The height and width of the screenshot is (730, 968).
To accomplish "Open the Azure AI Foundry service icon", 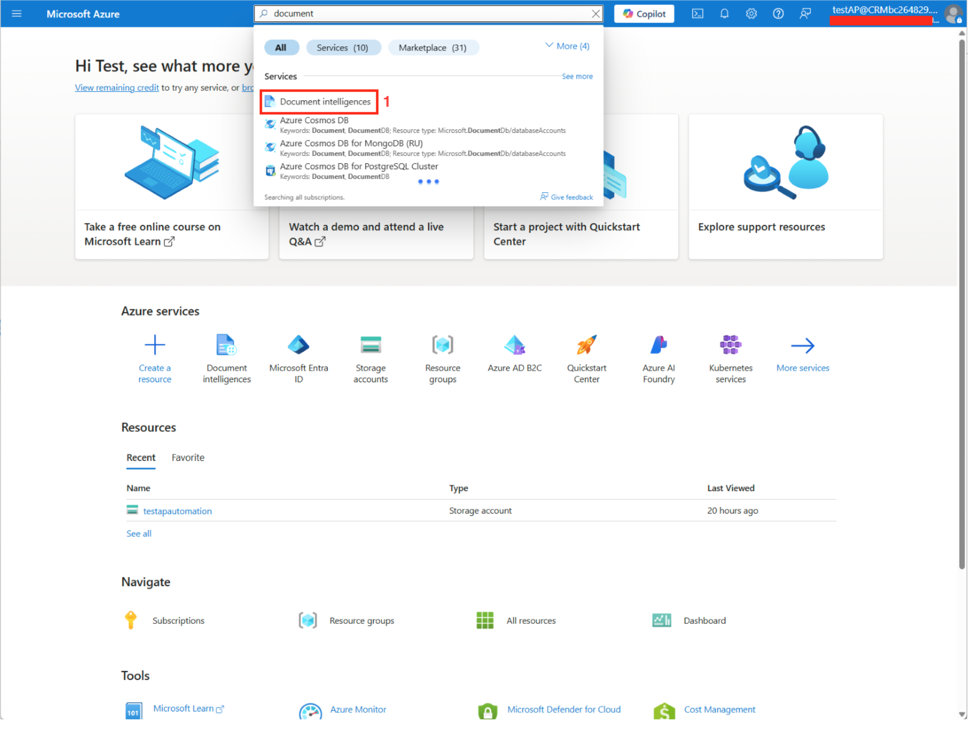I will (658, 346).
